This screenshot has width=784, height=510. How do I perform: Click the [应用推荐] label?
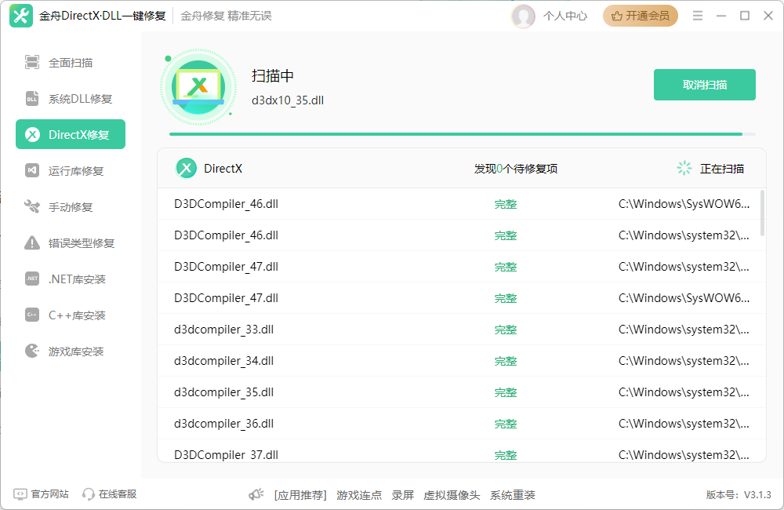(300, 495)
